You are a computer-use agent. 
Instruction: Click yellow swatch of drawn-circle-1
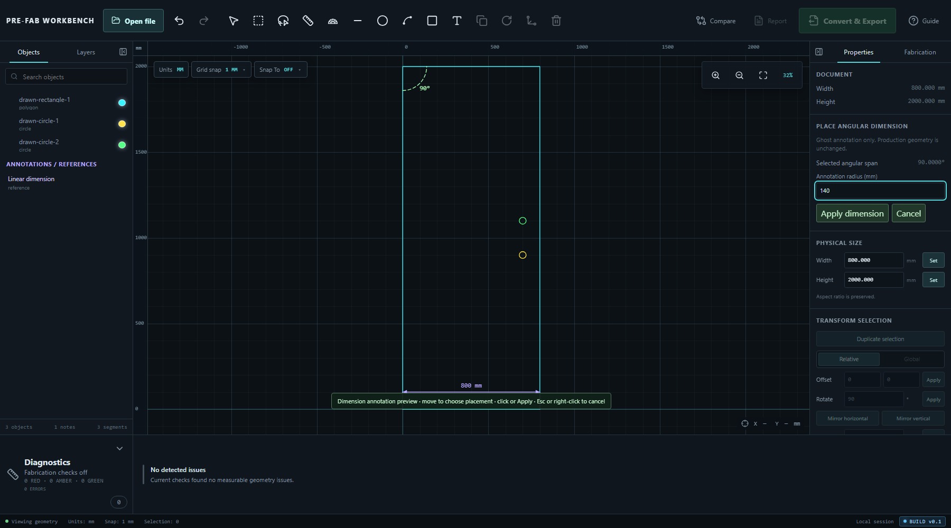coord(122,124)
